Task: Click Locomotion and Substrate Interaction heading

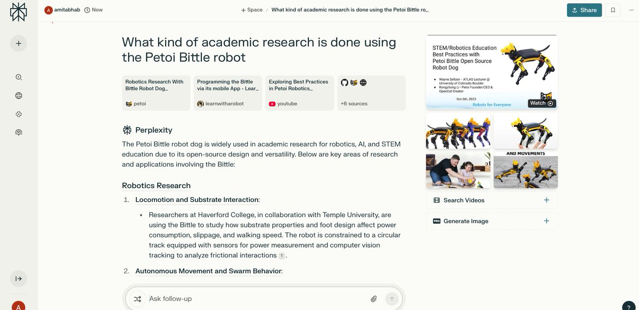Action: tap(197, 200)
